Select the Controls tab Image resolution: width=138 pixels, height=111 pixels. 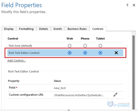click(x=98, y=29)
